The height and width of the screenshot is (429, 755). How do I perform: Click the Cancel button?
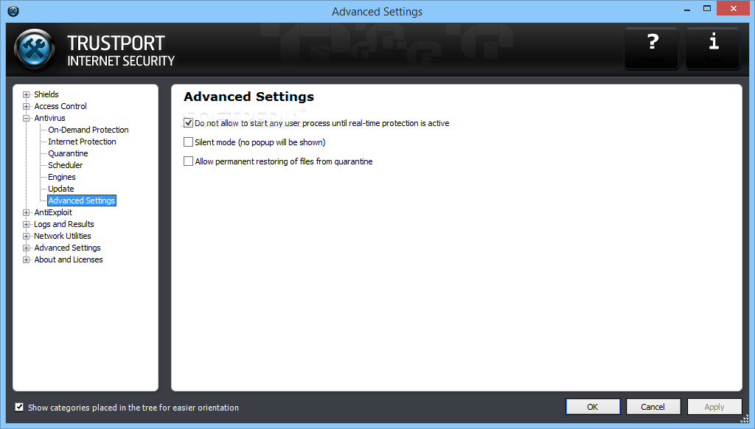point(653,407)
